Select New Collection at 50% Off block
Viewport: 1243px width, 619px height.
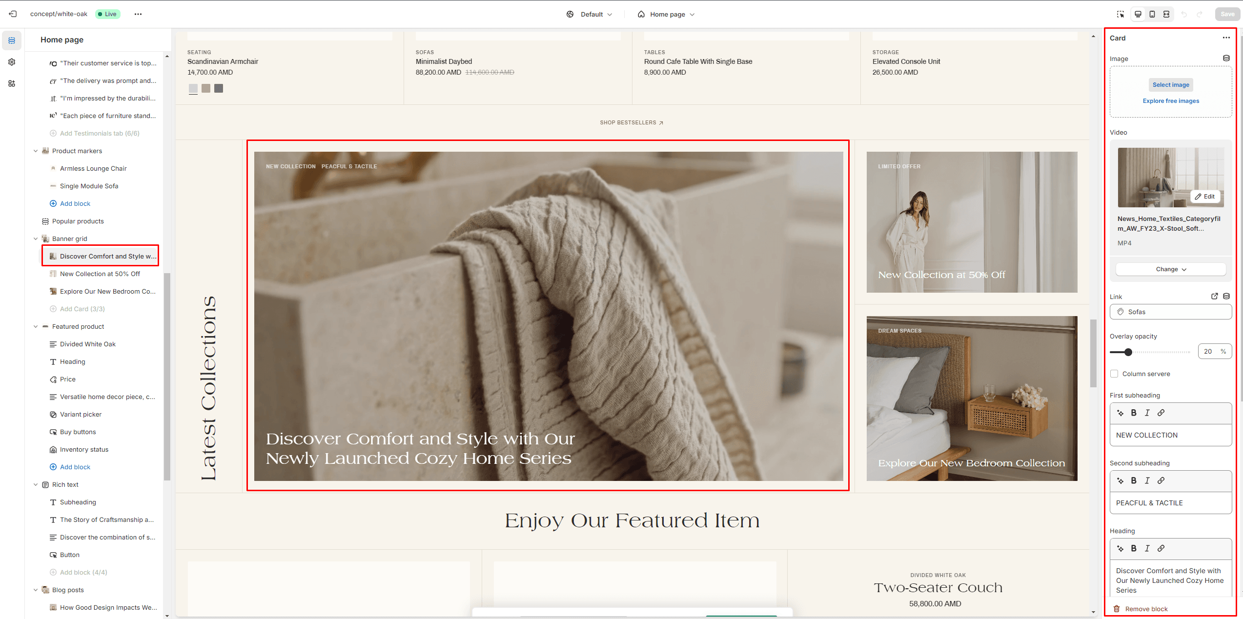tap(100, 274)
